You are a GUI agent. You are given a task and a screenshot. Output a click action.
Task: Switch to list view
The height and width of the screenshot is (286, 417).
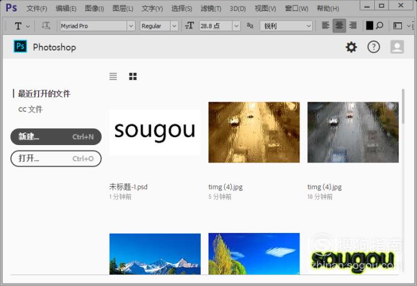[113, 76]
